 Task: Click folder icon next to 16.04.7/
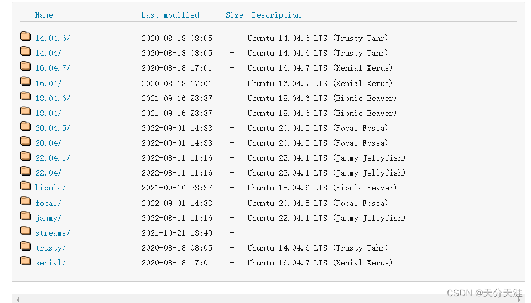pyautogui.click(x=26, y=66)
